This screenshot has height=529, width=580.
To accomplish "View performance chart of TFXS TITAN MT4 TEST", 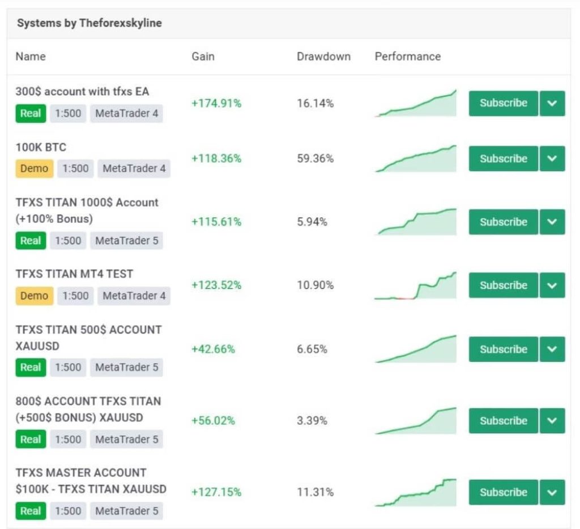I will (x=416, y=286).
